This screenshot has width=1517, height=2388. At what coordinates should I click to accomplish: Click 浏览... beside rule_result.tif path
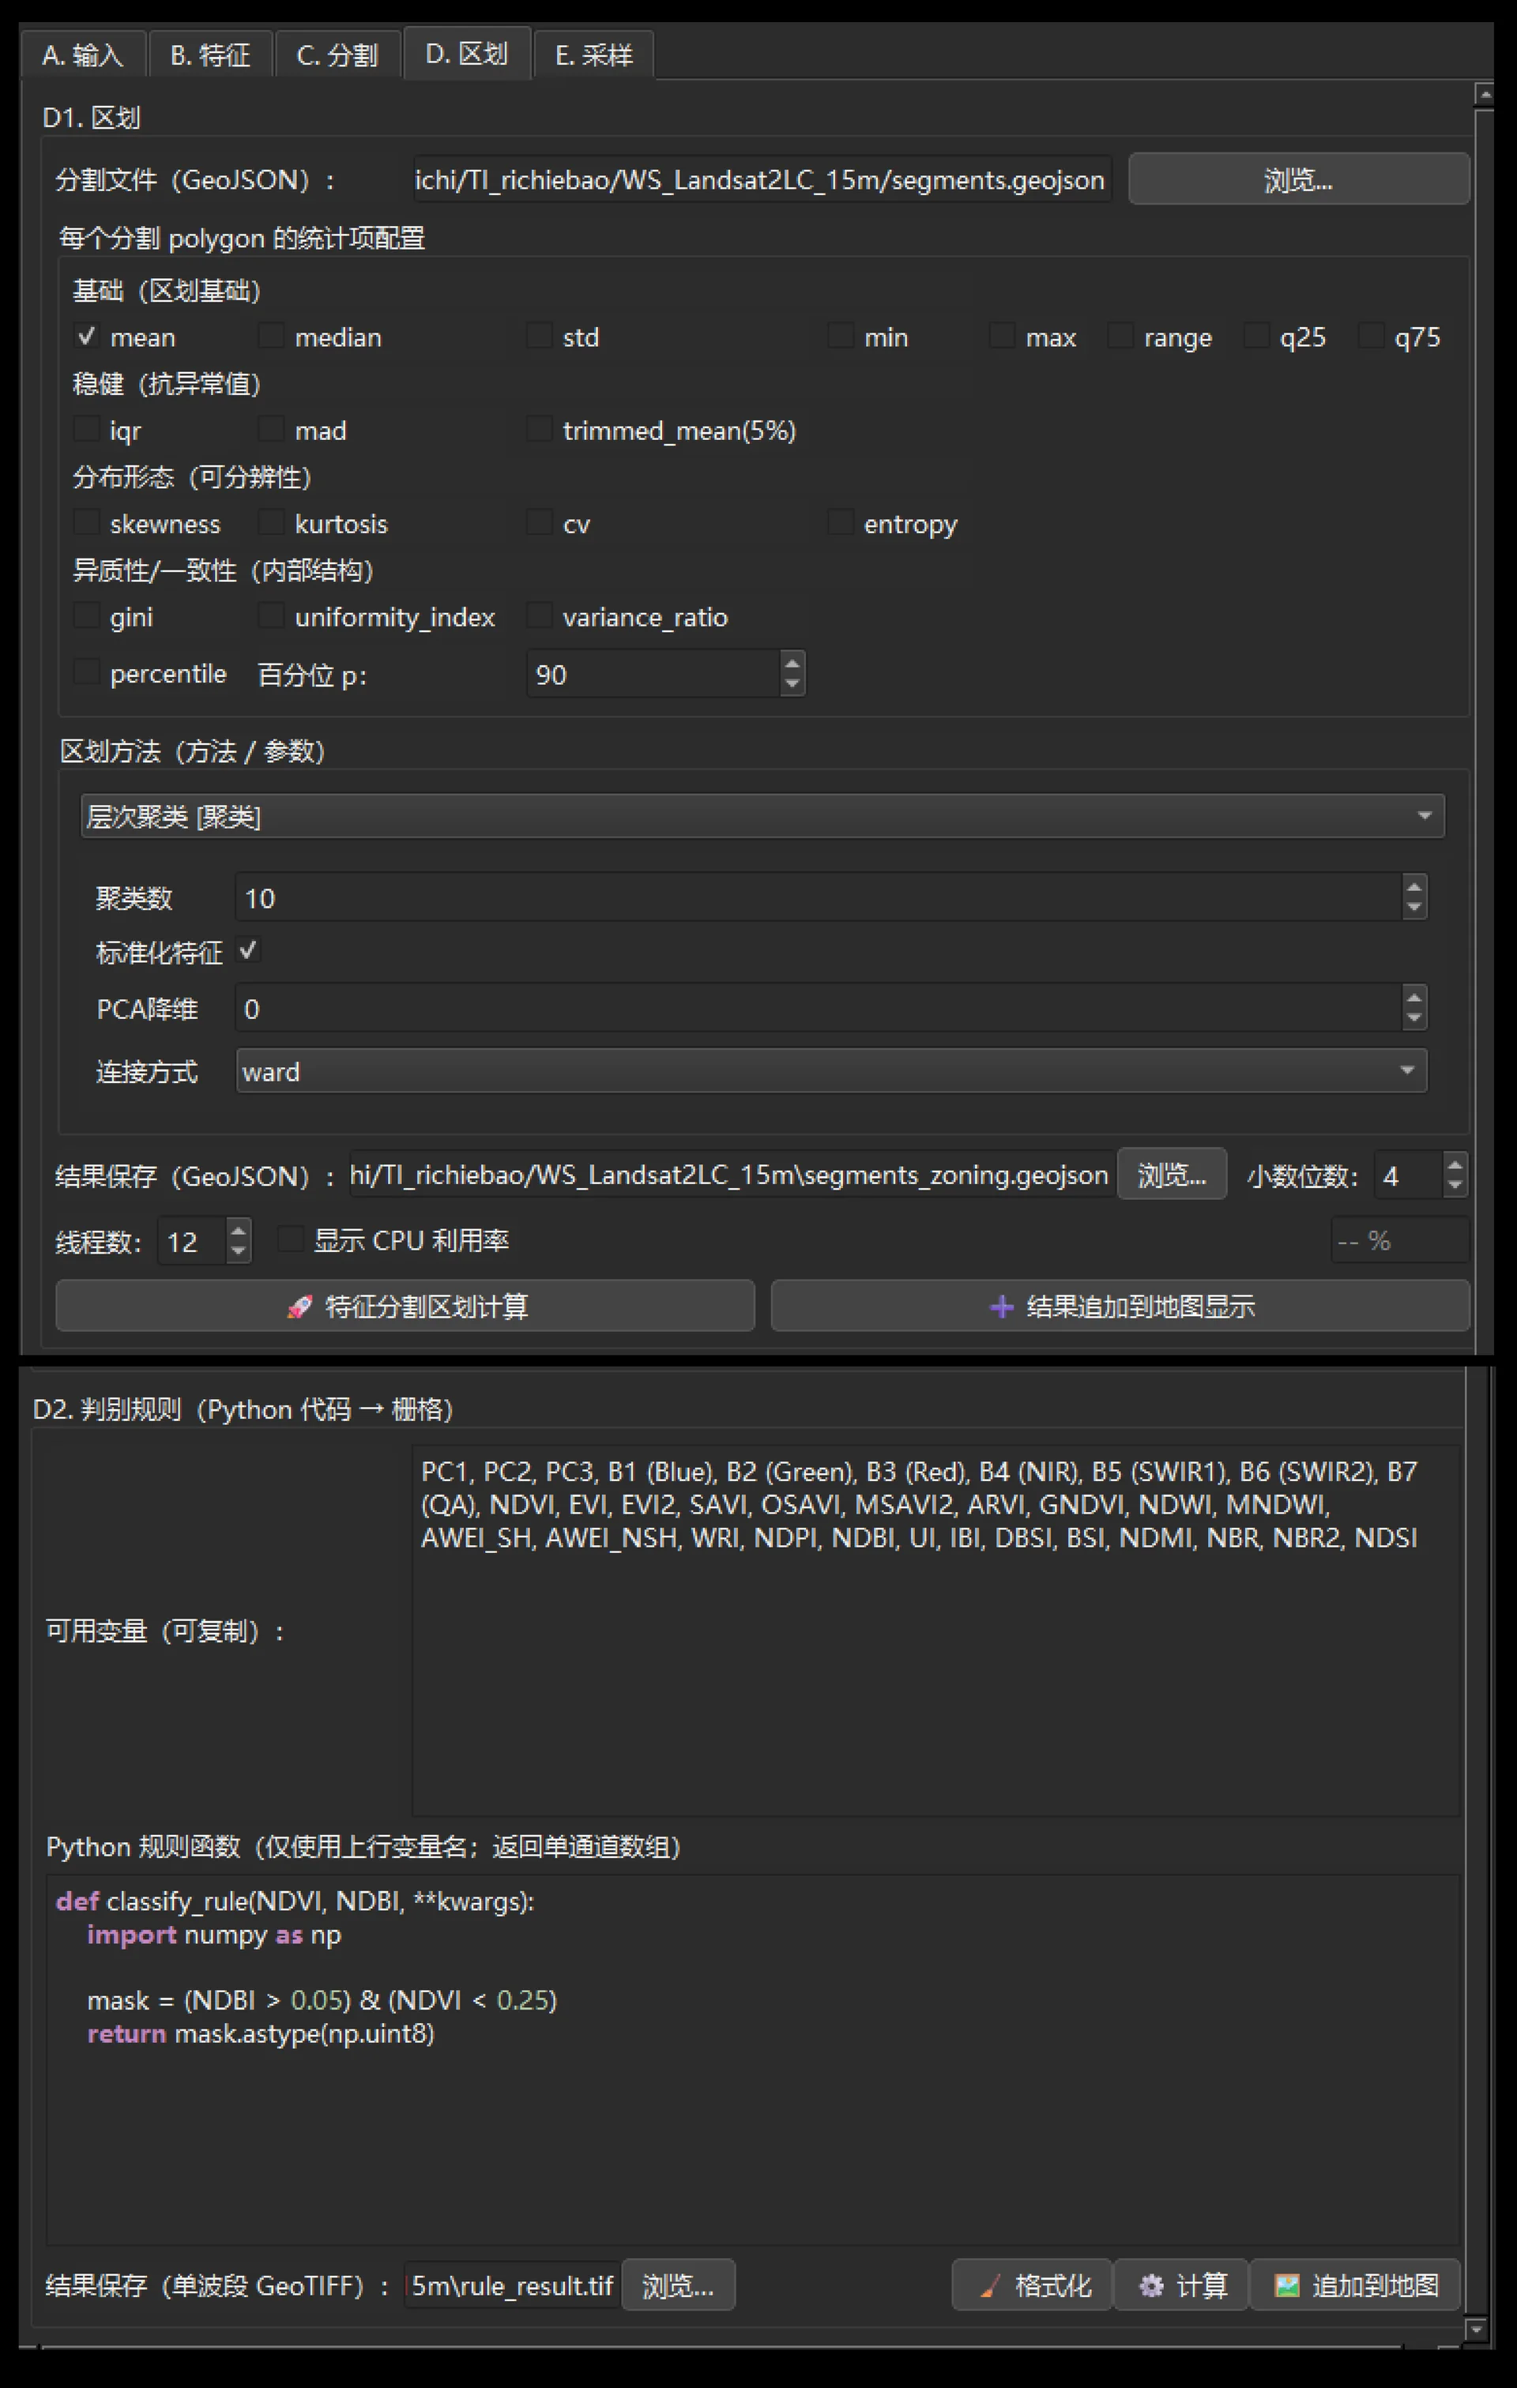pyautogui.click(x=678, y=2286)
